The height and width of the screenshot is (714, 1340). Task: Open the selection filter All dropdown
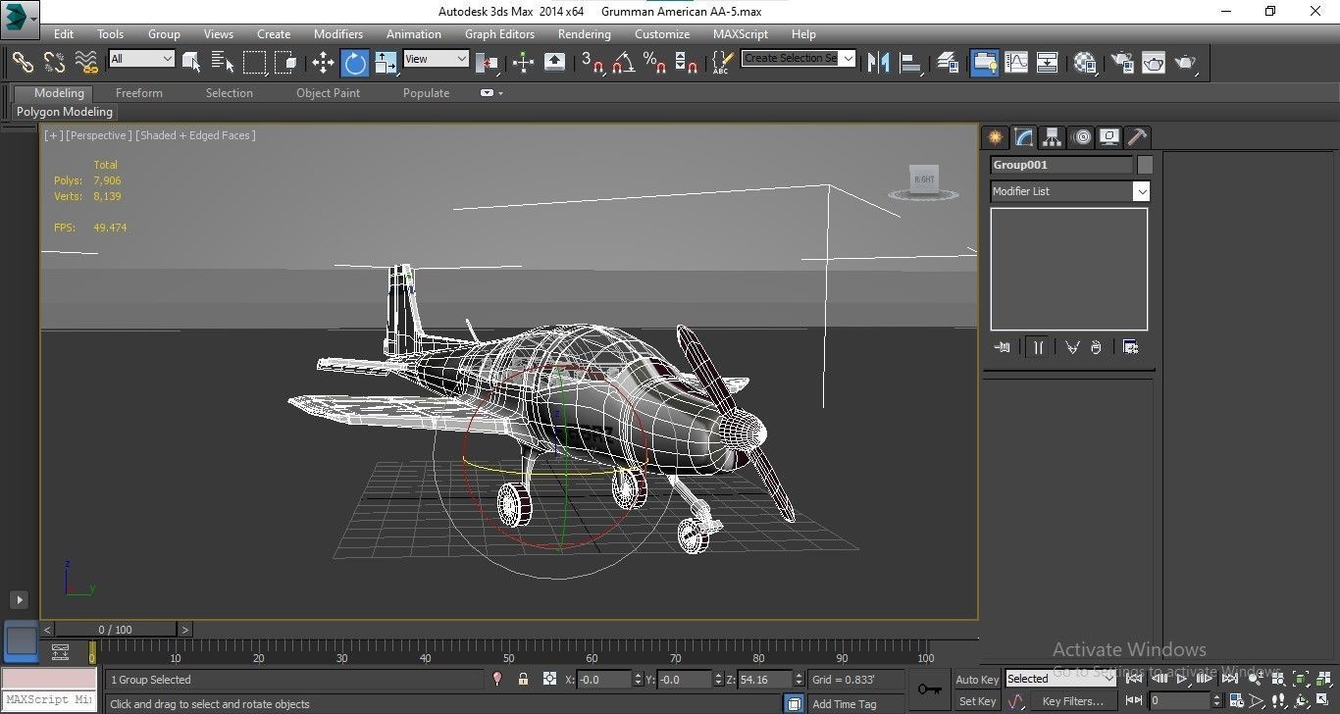tap(141, 59)
